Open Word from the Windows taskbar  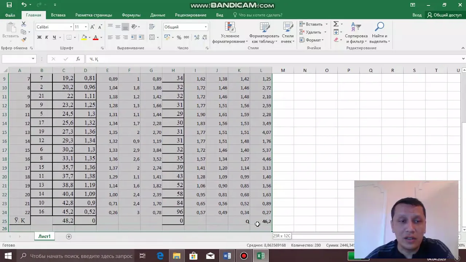pos(227,256)
